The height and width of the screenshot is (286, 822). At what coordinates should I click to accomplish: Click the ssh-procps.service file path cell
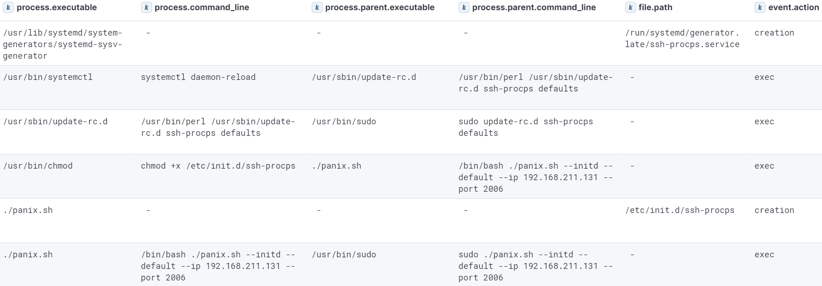[x=682, y=39]
